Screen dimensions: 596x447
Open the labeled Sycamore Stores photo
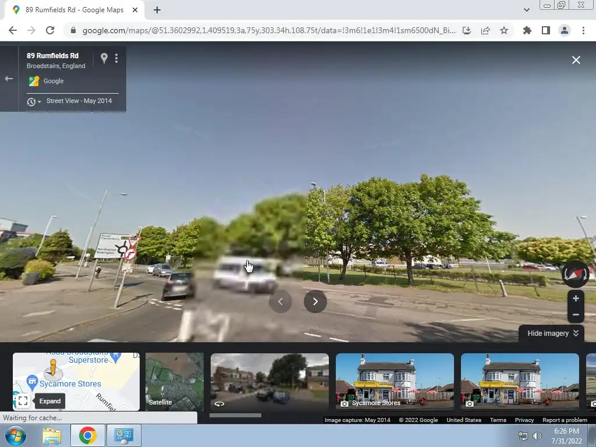[x=395, y=382]
